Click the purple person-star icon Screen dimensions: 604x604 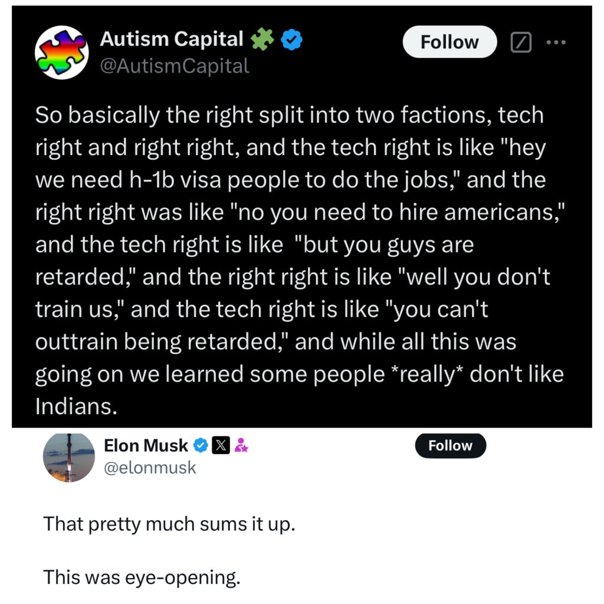point(241,446)
